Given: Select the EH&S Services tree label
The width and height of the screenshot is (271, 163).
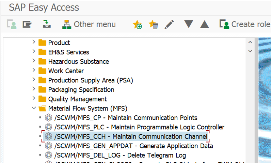Looking at the screenshot, I should coord(69,52).
